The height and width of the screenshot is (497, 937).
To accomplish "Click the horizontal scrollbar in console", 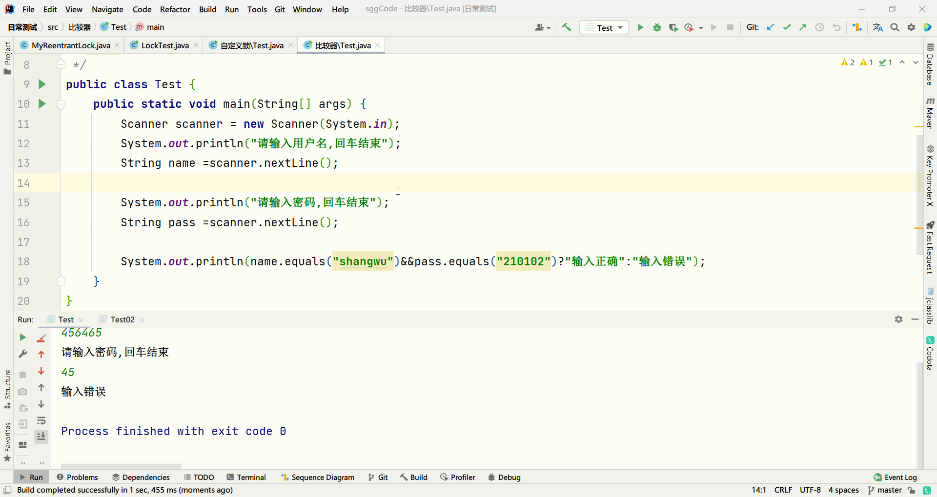I will pyautogui.click(x=121, y=466).
